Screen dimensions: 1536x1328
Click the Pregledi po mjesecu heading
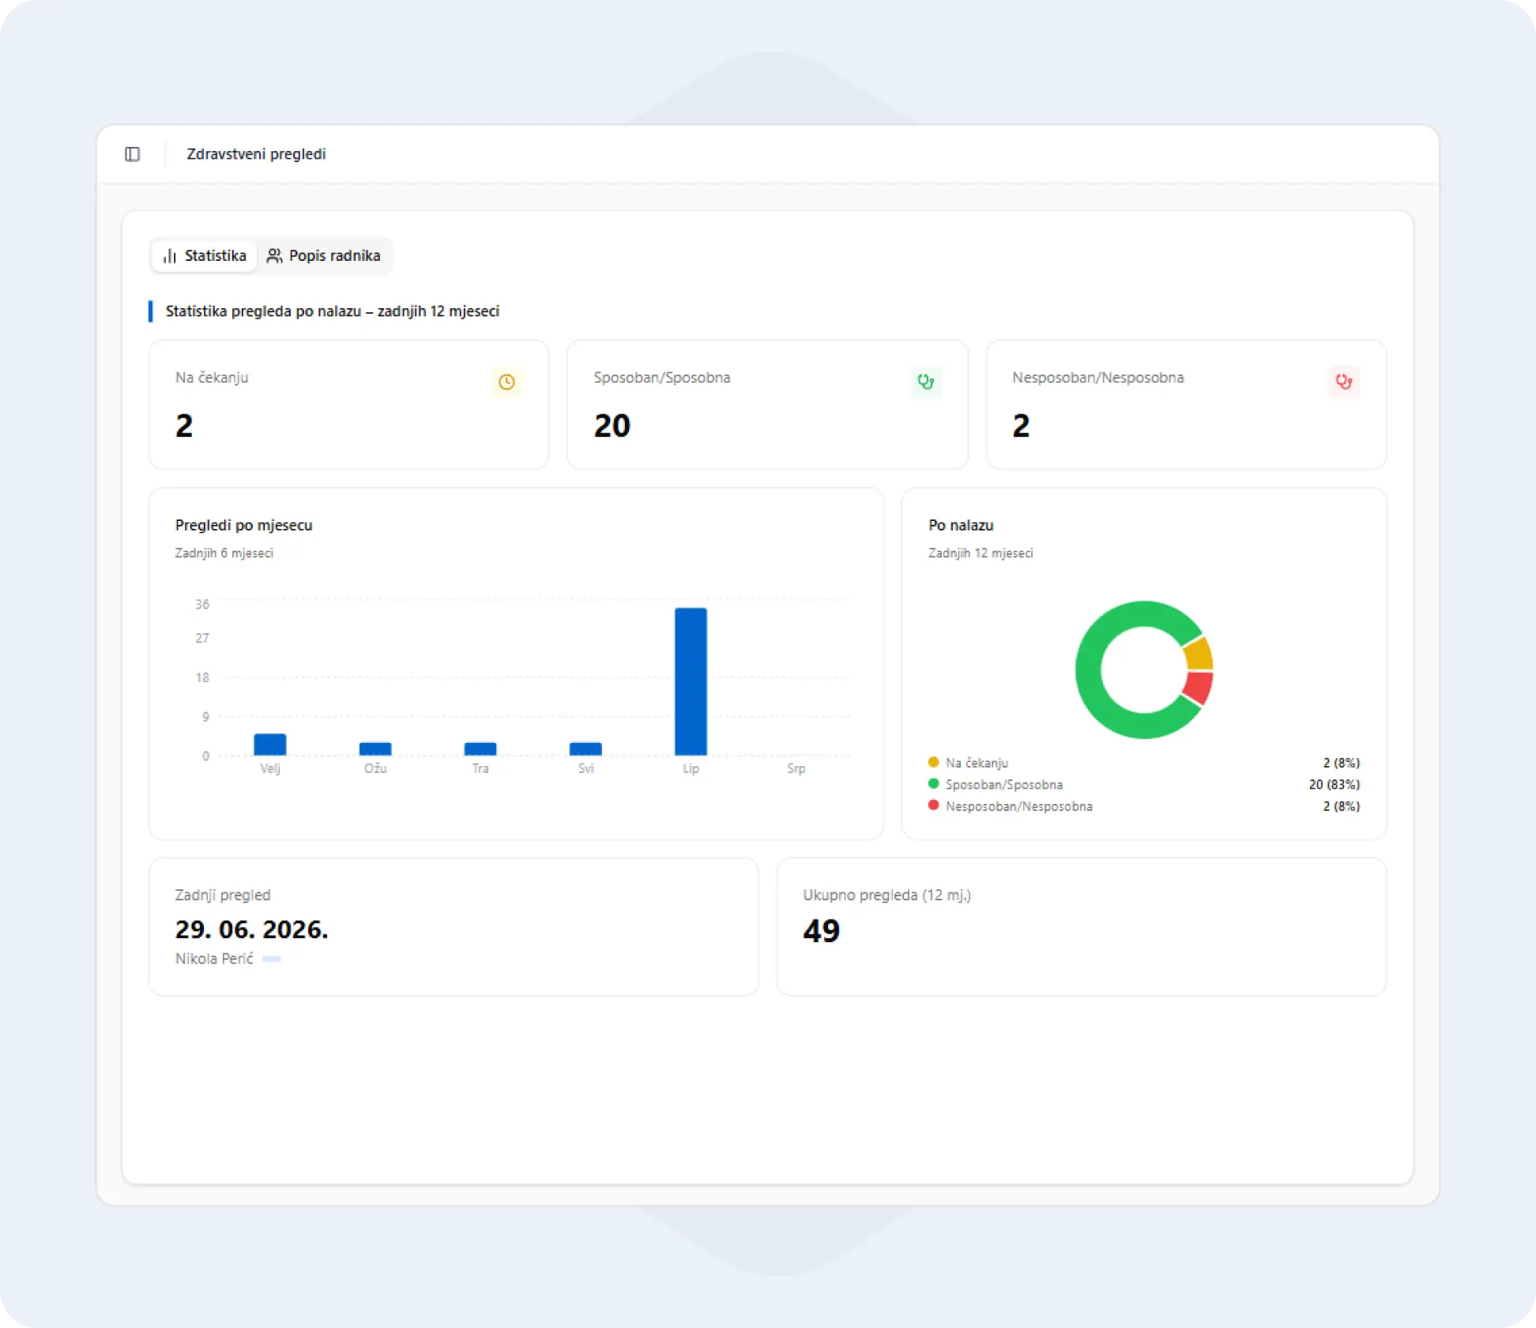[x=243, y=526]
